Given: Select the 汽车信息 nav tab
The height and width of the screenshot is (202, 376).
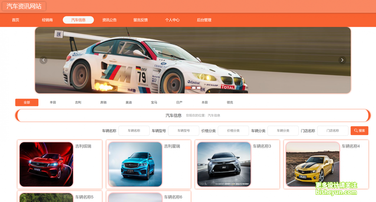Looking at the screenshot, I should coord(78,20).
